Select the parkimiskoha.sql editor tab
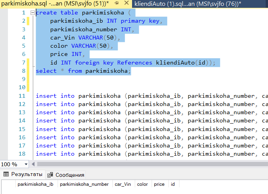This screenshot has width=268, height=194. [x=55, y=4]
